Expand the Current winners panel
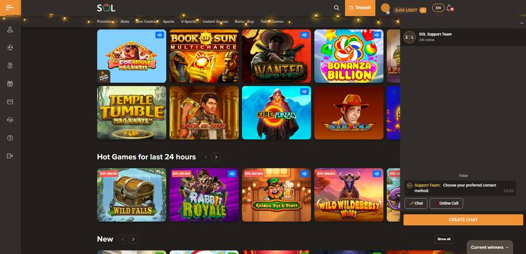 coord(490,248)
